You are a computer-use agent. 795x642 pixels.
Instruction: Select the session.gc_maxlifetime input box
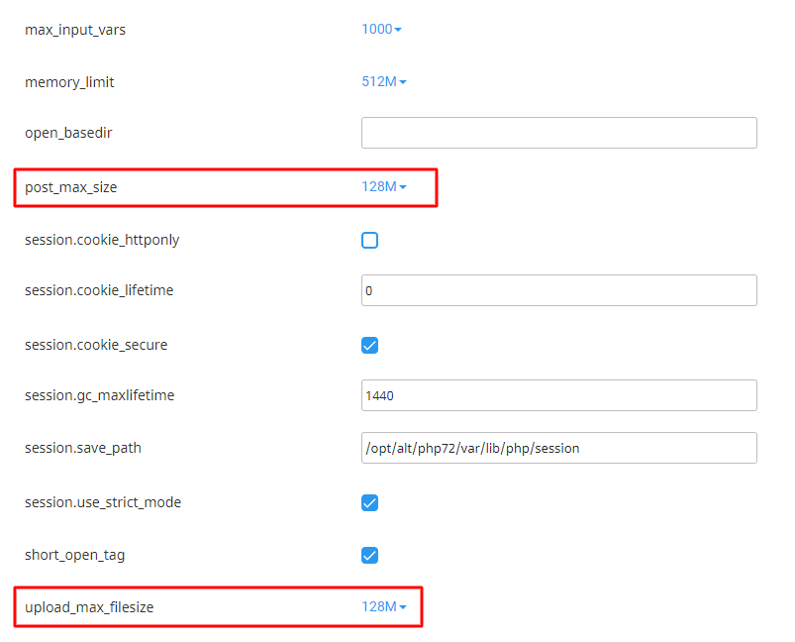[x=558, y=394]
